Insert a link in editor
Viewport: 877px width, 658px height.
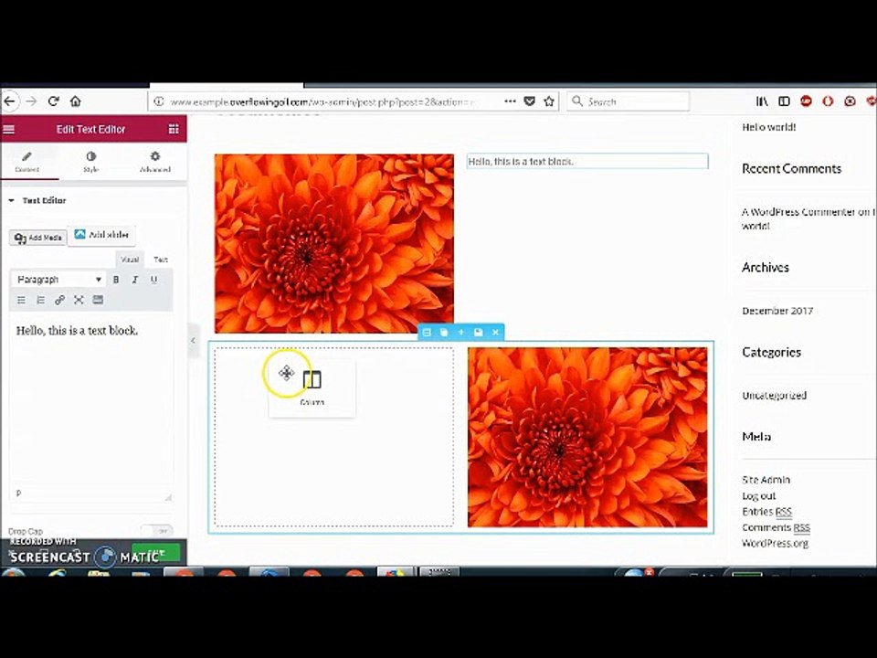click(x=59, y=301)
